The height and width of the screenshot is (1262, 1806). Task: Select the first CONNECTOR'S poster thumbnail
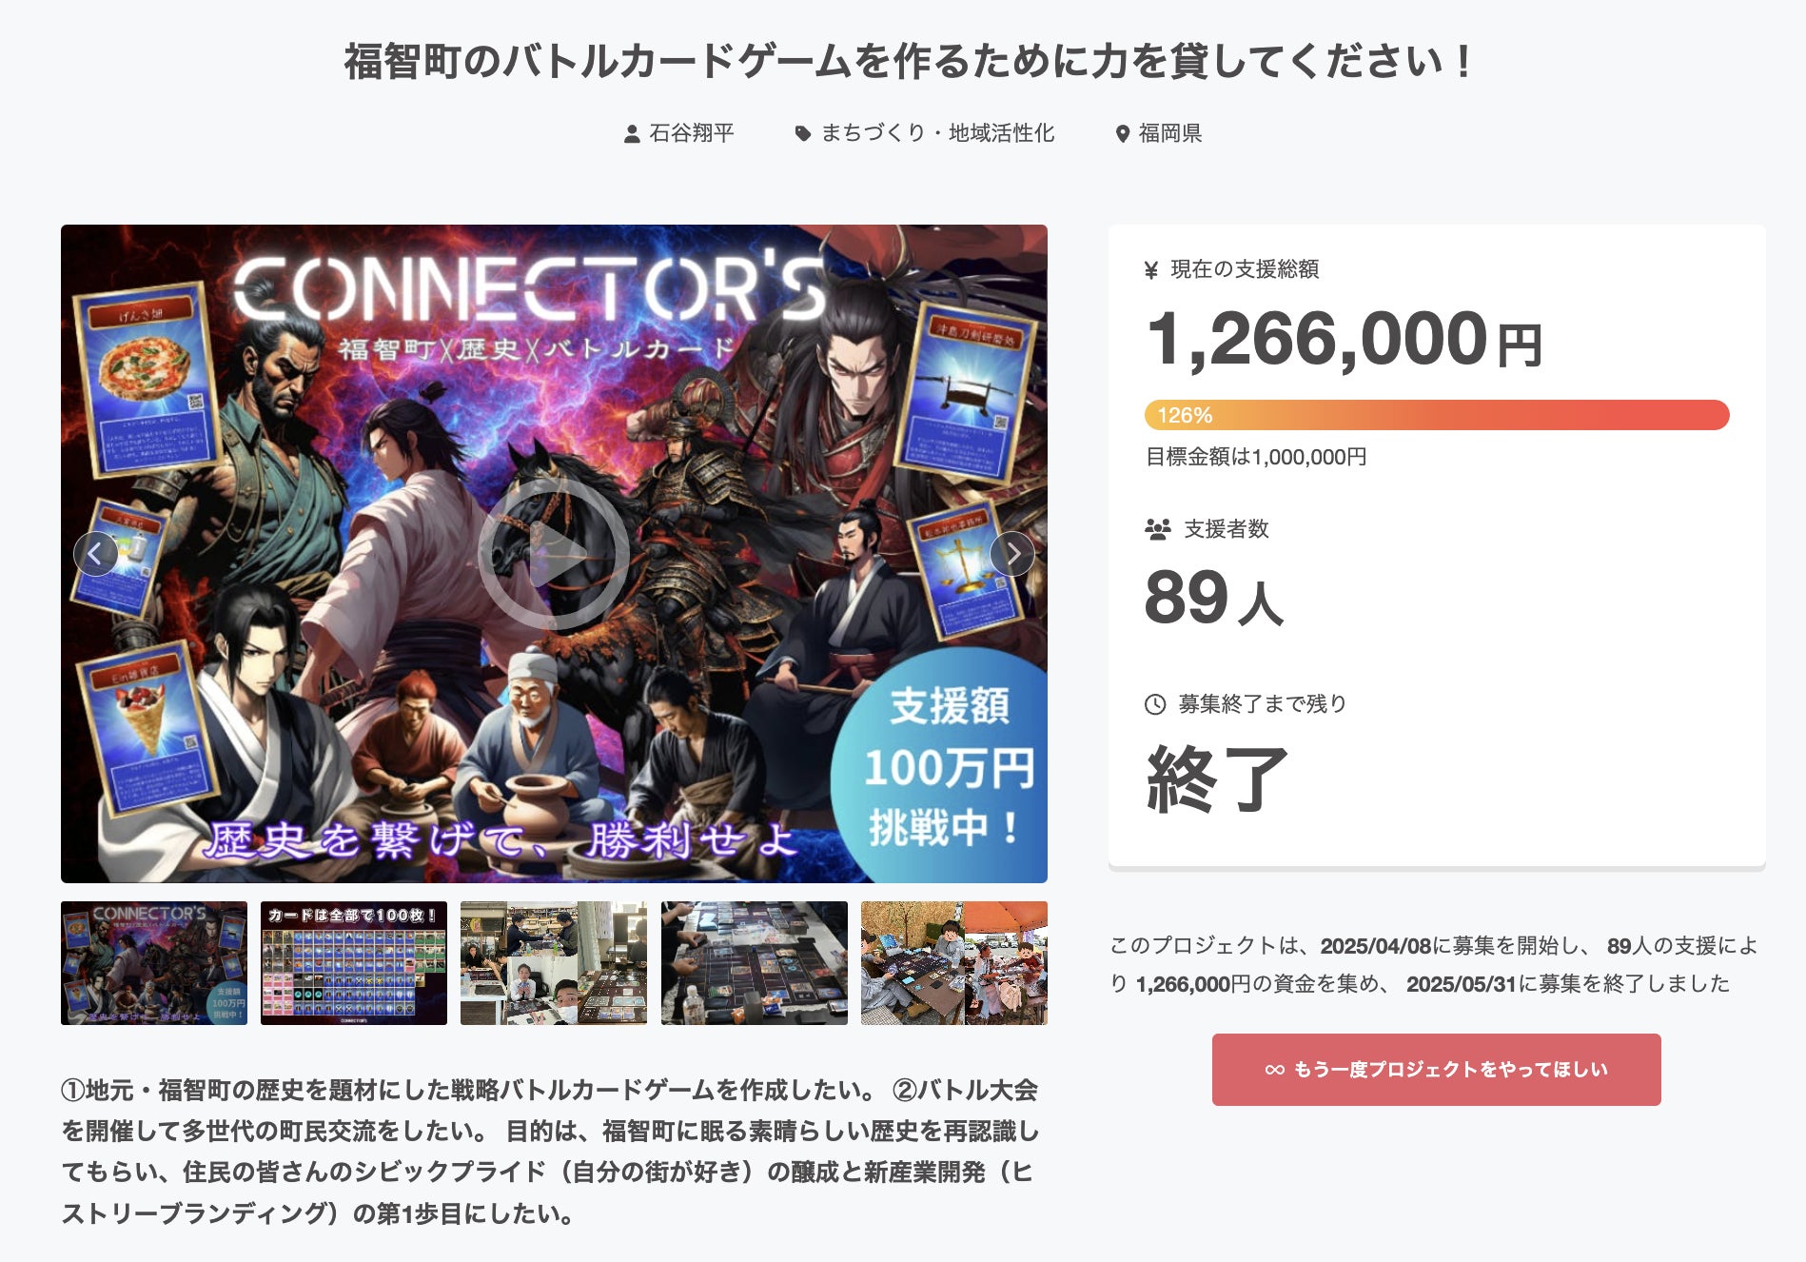pos(154,963)
